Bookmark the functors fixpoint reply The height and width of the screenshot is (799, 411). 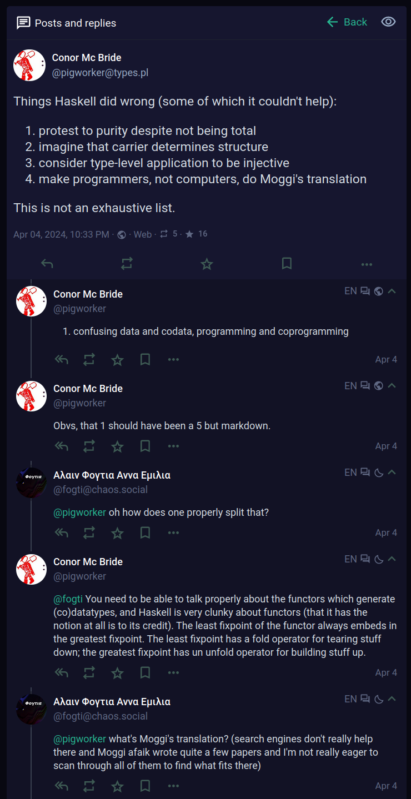point(145,673)
